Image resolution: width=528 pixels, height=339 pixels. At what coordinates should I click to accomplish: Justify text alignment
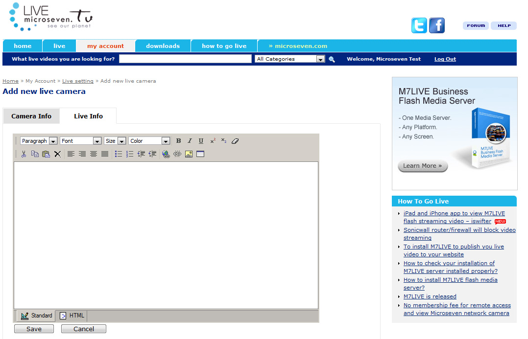click(105, 154)
